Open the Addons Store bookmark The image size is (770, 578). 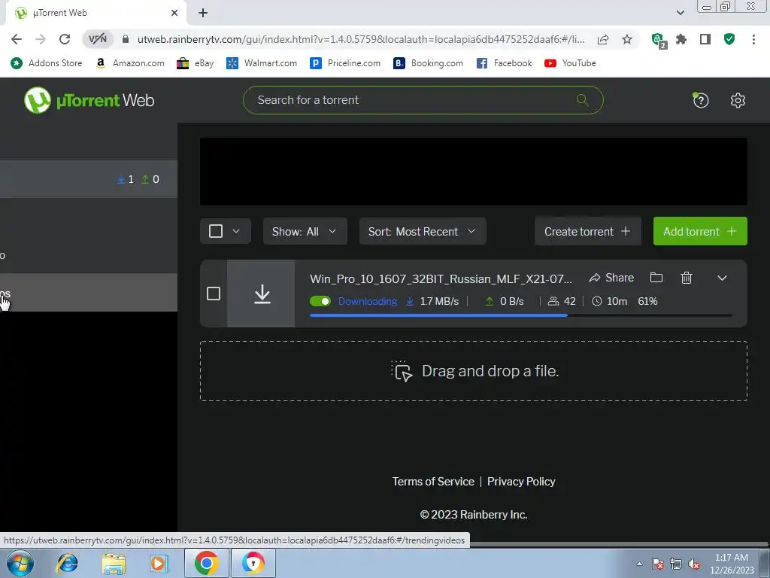pyautogui.click(x=47, y=63)
